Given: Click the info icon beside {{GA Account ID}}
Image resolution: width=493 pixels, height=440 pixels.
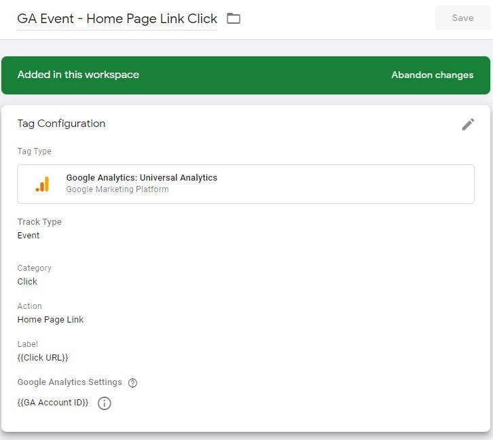Looking at the screenshot, I should click(x=104, y=403).
